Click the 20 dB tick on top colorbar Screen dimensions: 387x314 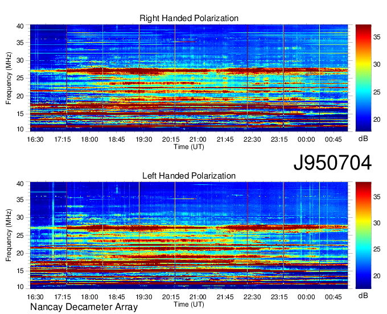click(x=377, y=119)
